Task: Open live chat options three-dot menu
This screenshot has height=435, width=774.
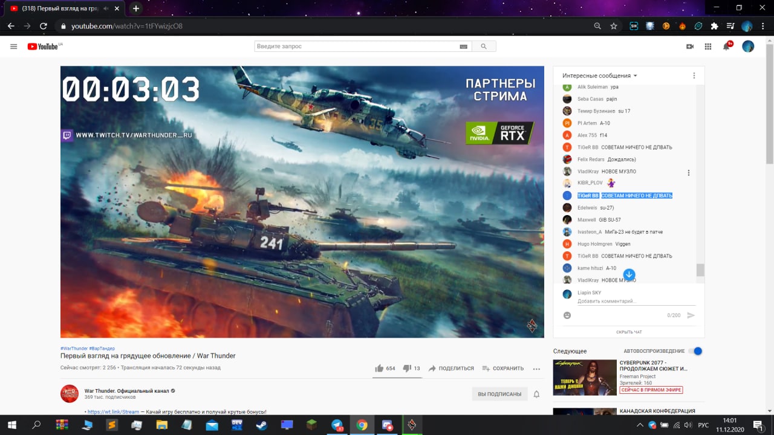Action: pos(694,76)
